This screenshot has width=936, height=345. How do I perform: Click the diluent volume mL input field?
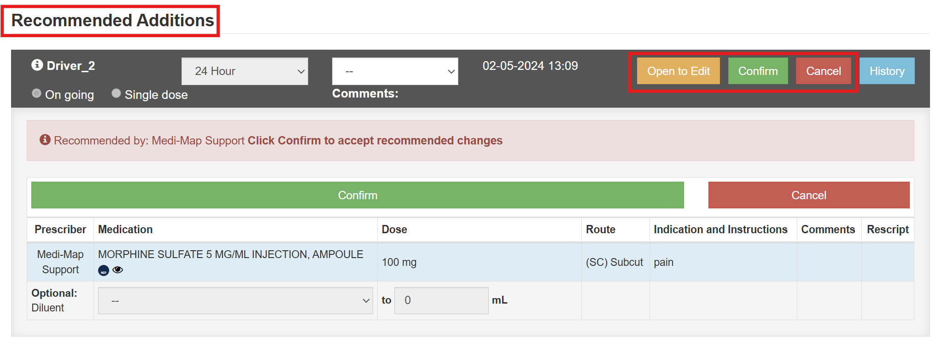coord(441,300)
